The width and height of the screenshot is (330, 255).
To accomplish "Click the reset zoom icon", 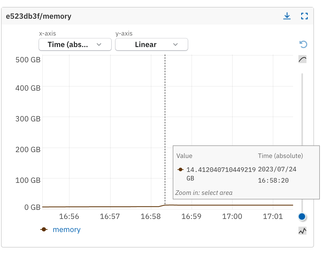I will point(303,44).
